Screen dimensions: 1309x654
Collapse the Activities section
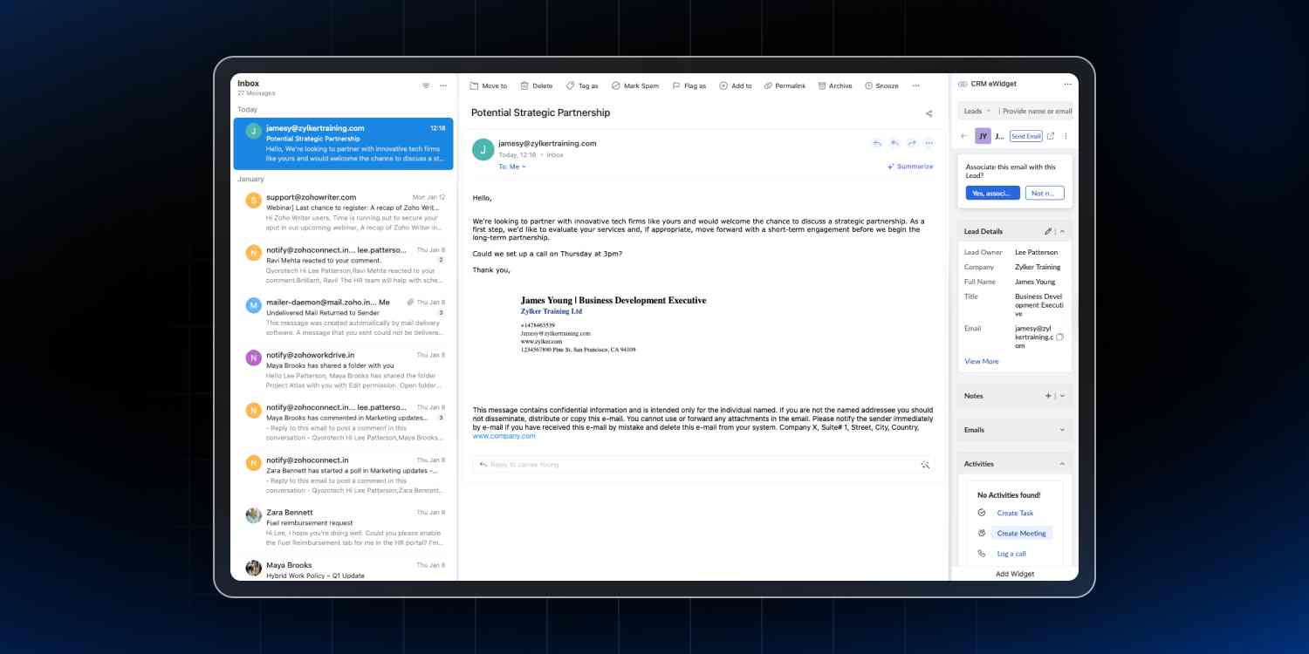tap(1062, 463)
